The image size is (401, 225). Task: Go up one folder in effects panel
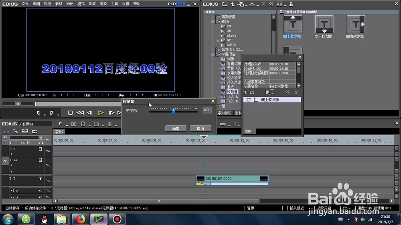[x=233, y=4]
